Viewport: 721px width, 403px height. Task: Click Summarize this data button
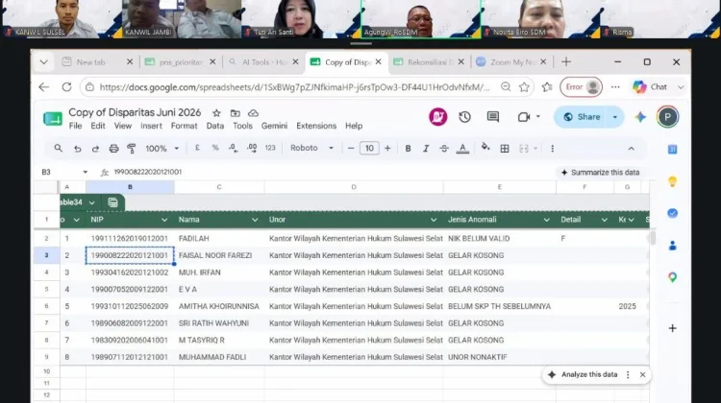coord(600,173)
